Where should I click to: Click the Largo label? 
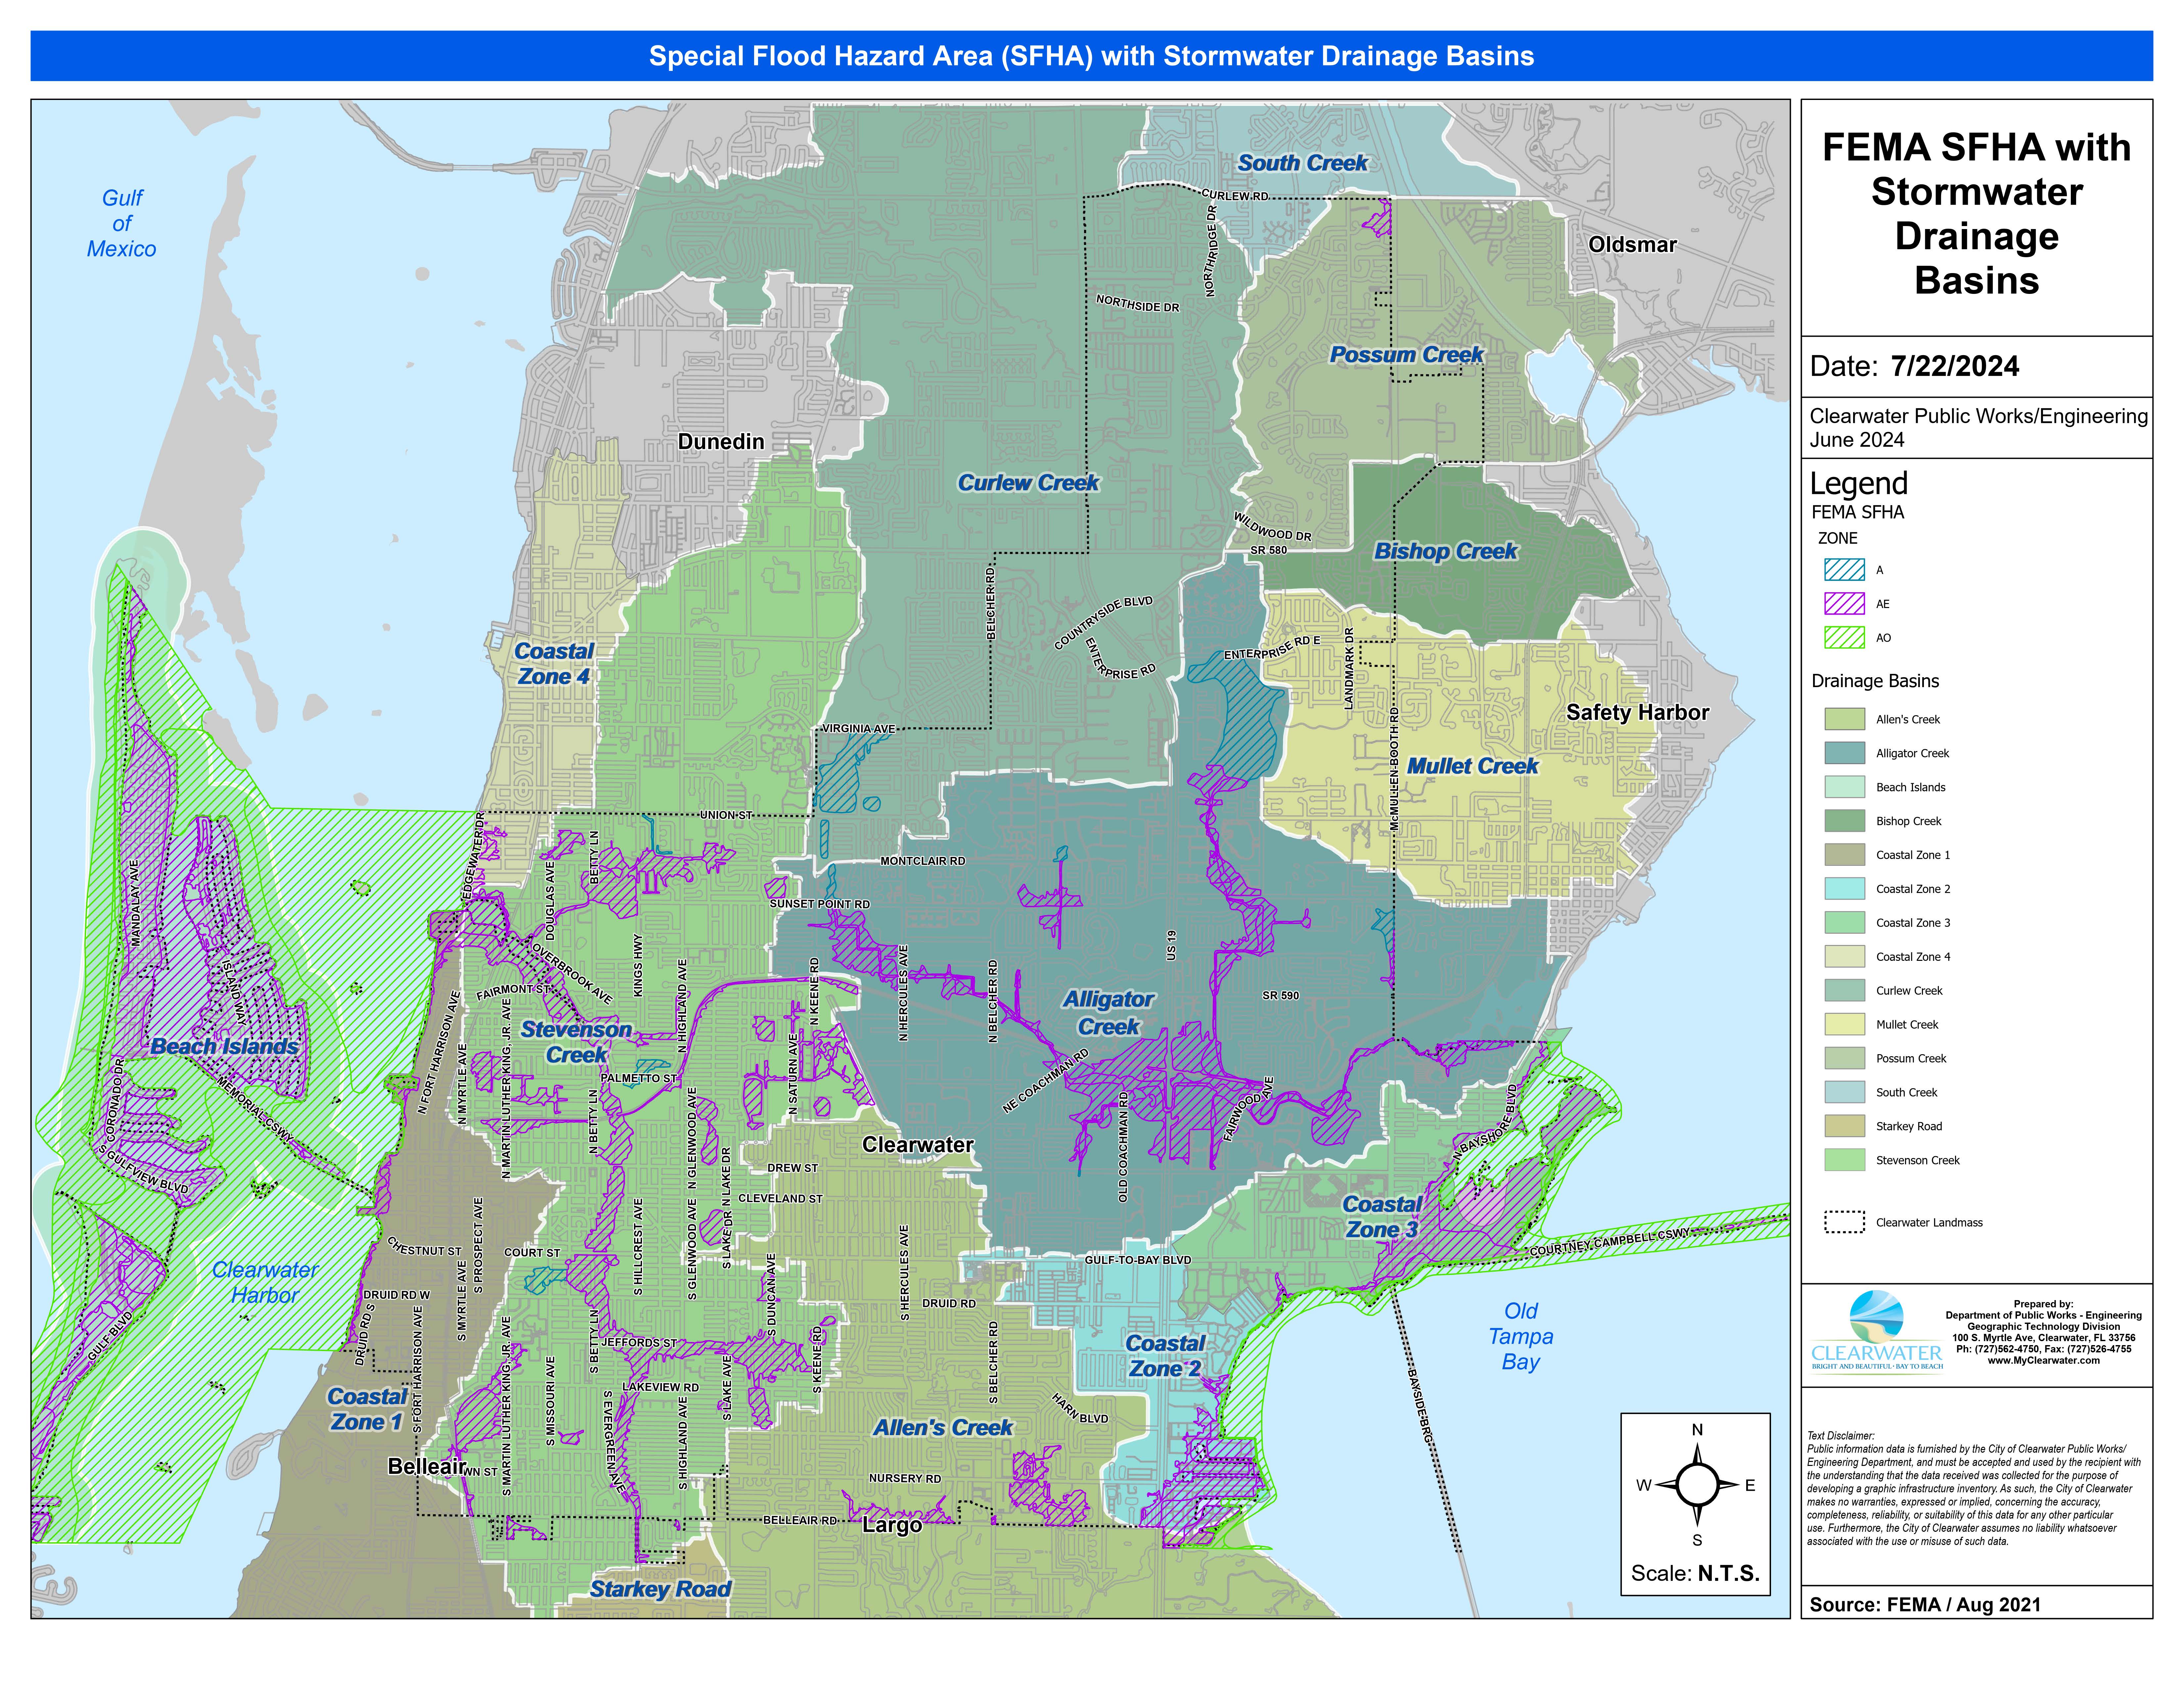892,1525
